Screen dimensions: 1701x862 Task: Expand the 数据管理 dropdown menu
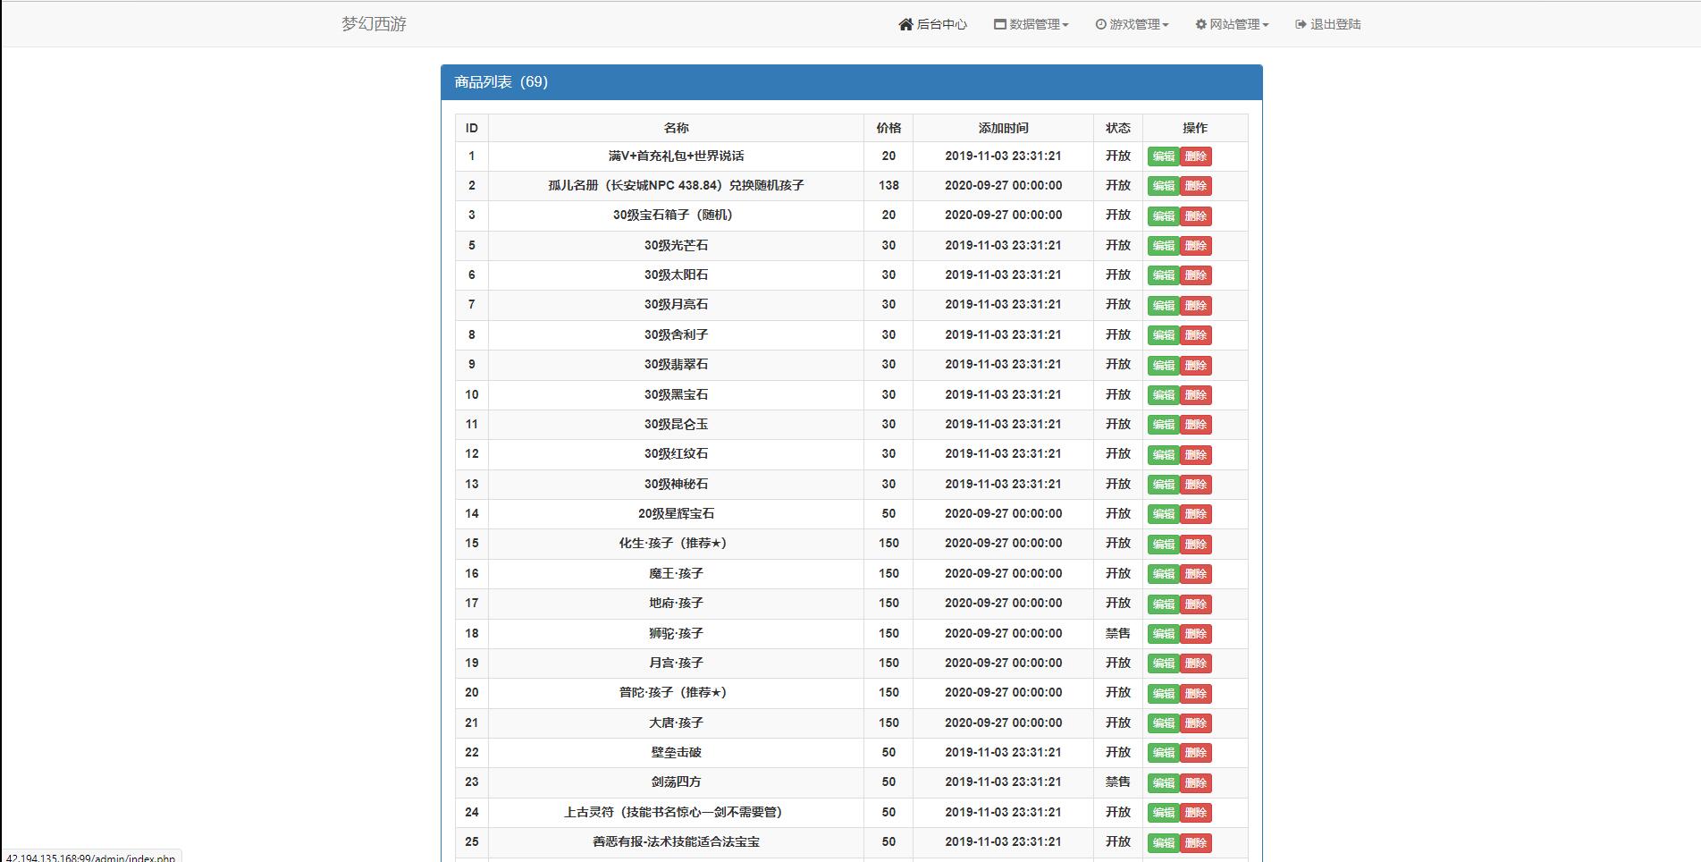click(1035, 24)
